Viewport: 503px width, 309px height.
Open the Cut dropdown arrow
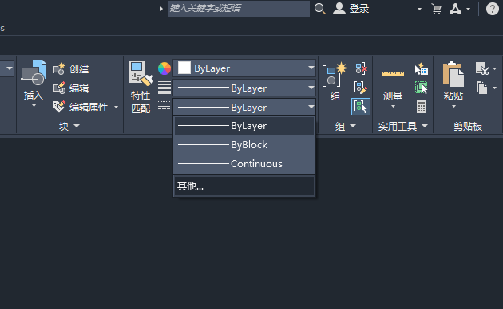point(495,68)
